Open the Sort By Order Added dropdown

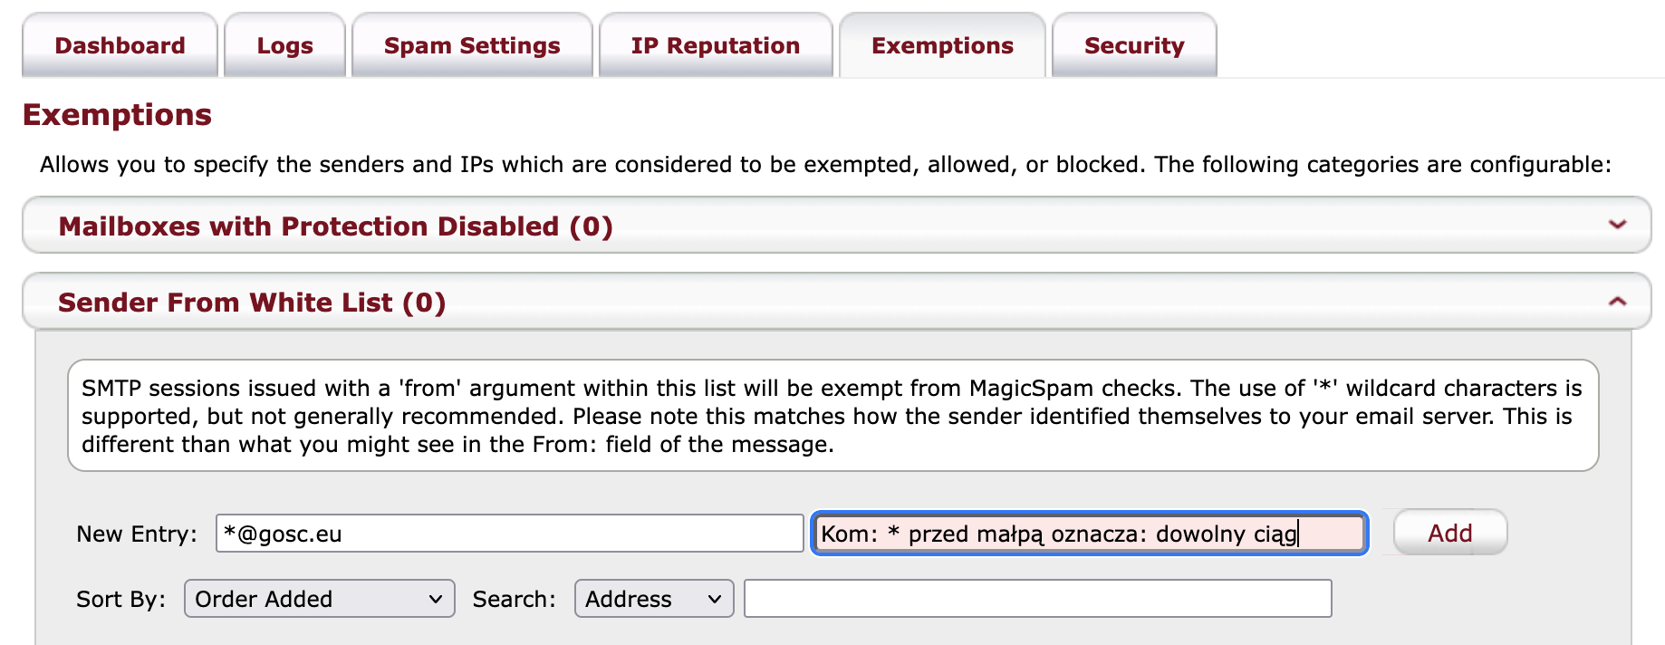tap(319, 599)
